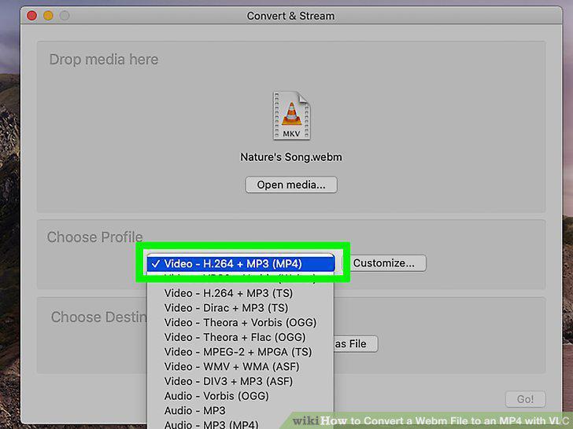Pick Video - Theora + Vorbis (OGG)
The image size is (573, 429).
pyautogui.click(x=241, y=322)
